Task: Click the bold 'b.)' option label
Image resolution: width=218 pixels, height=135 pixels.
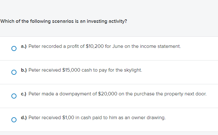Action: tap(24, 70)
